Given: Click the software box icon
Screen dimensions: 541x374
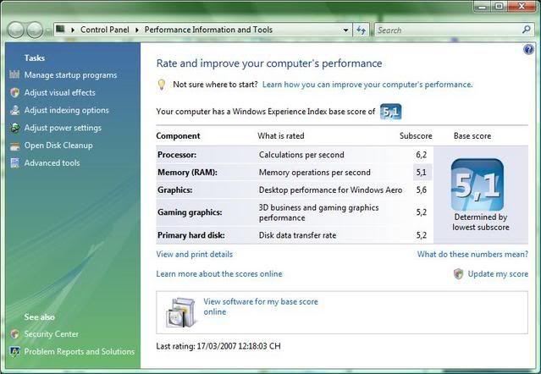Looking at the screenshot, I should pos(181,312).
